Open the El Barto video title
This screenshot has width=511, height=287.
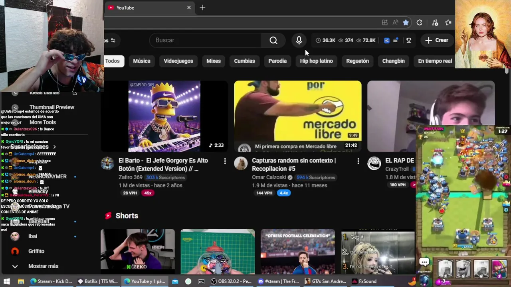pyautogui.click(x=163, y=165)
